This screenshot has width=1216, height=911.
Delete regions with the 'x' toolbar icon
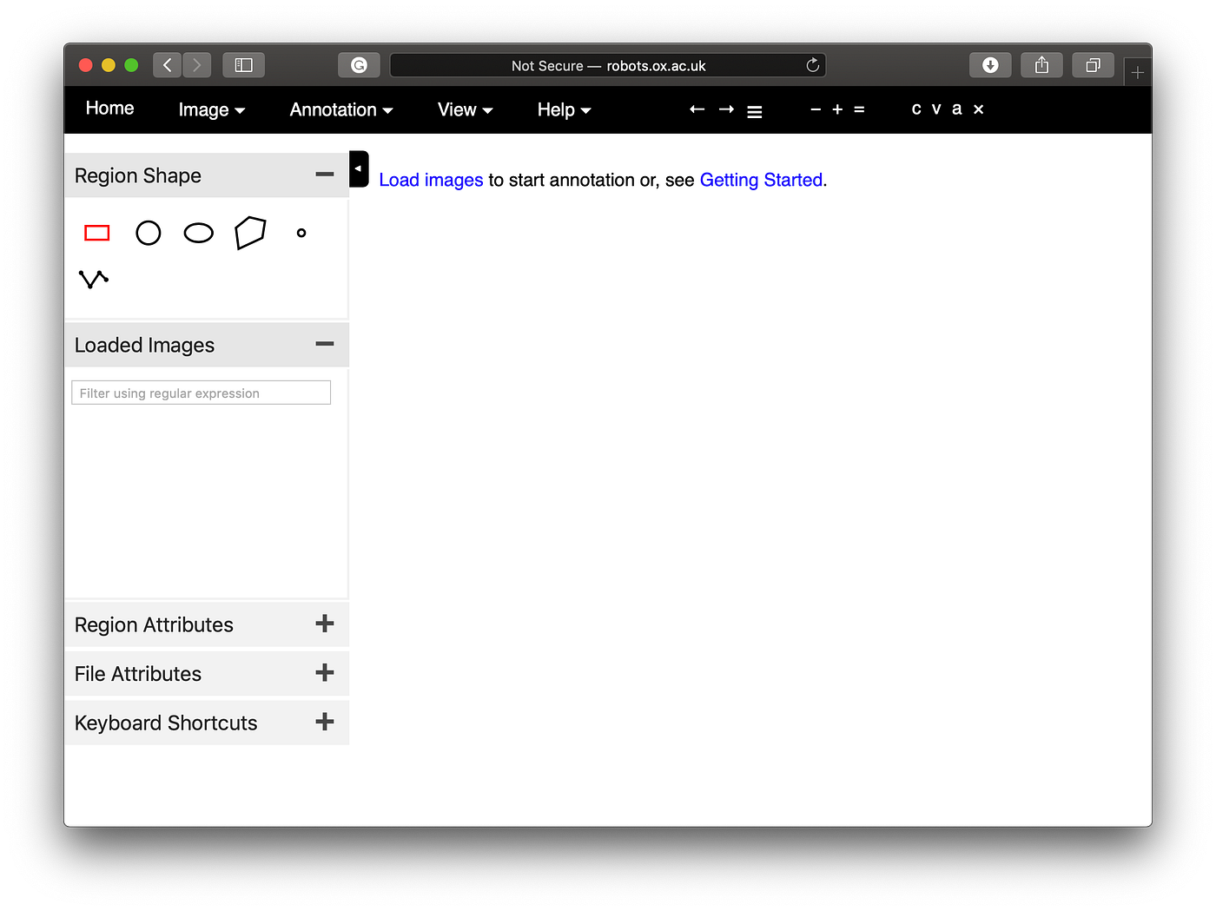point(978,109)
